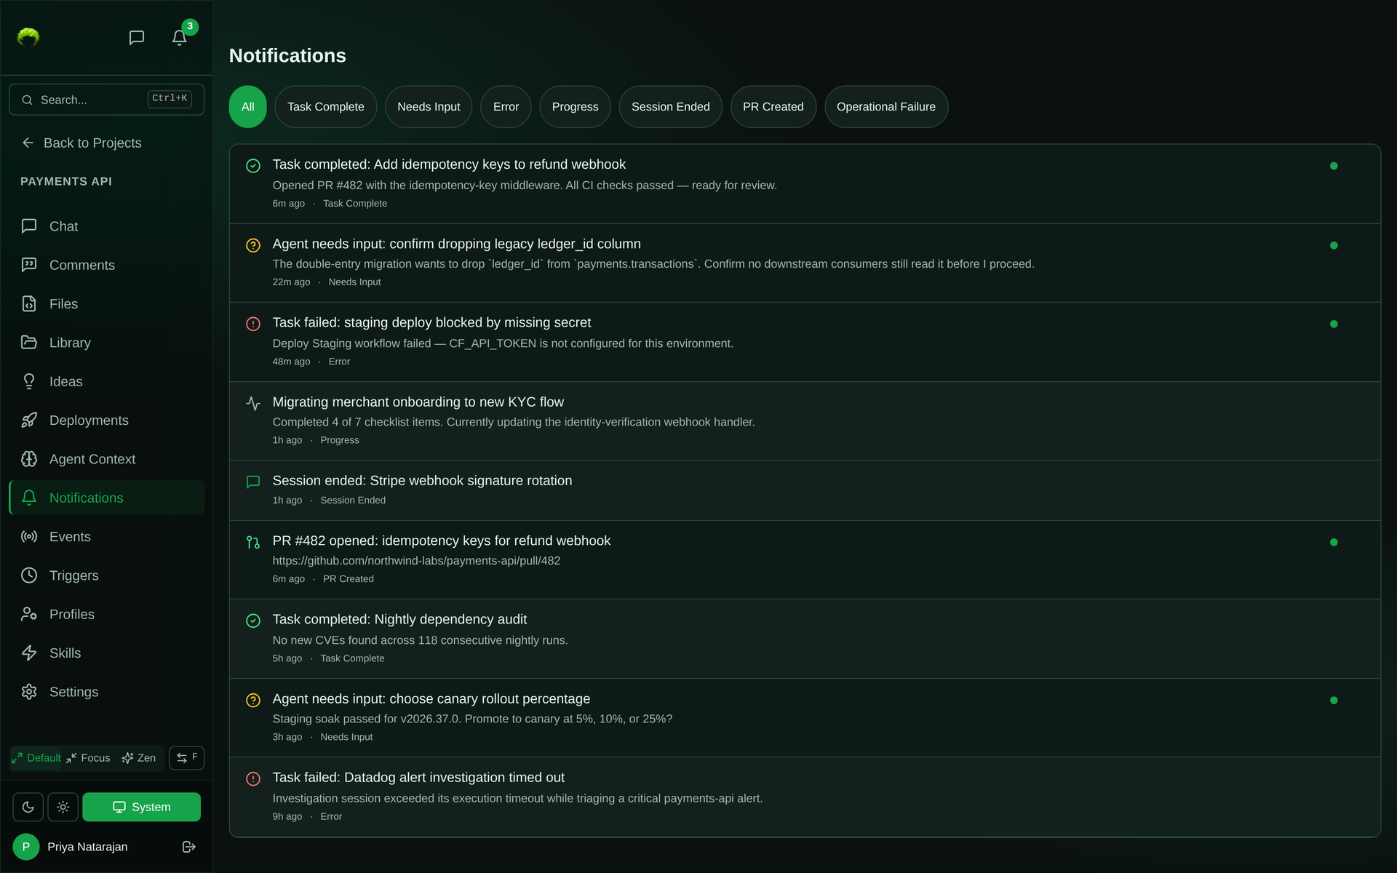Image resolution: width=1397 pixels, height=873 pixels.
Task: Show only Progress notifications
Action: click(575, 107)
